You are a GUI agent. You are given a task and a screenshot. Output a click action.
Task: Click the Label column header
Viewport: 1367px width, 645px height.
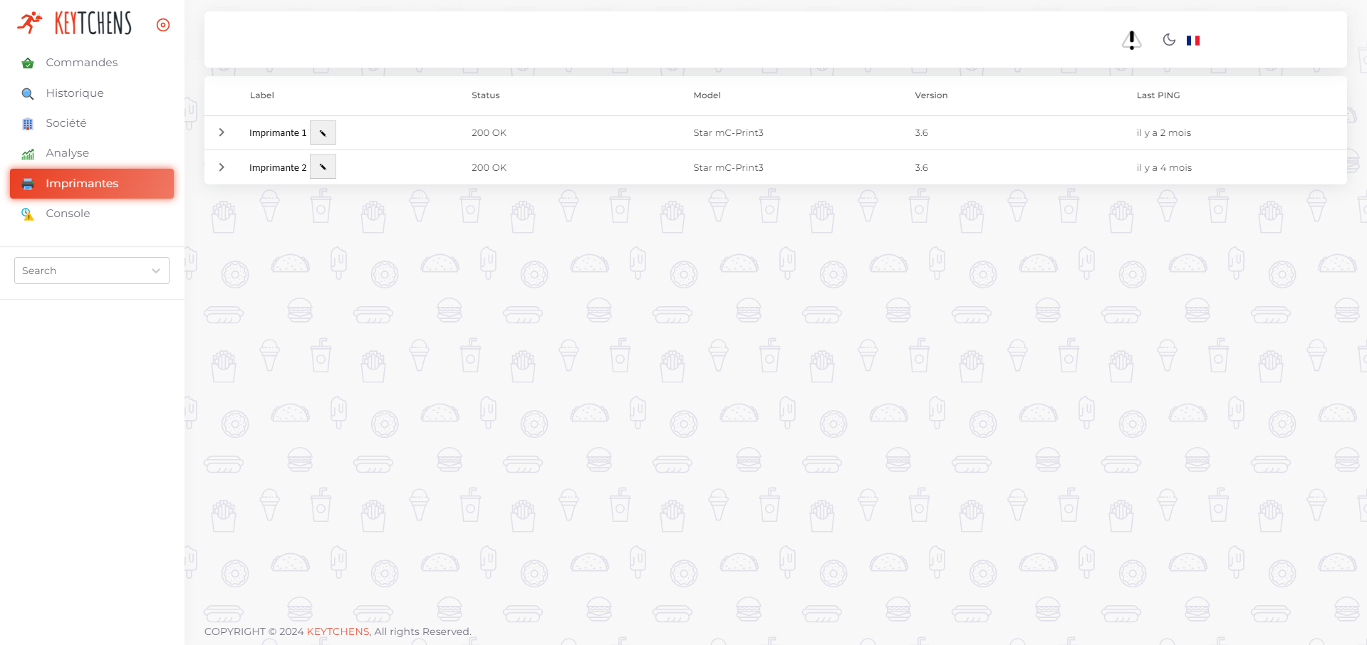click(x=261, y=95)
